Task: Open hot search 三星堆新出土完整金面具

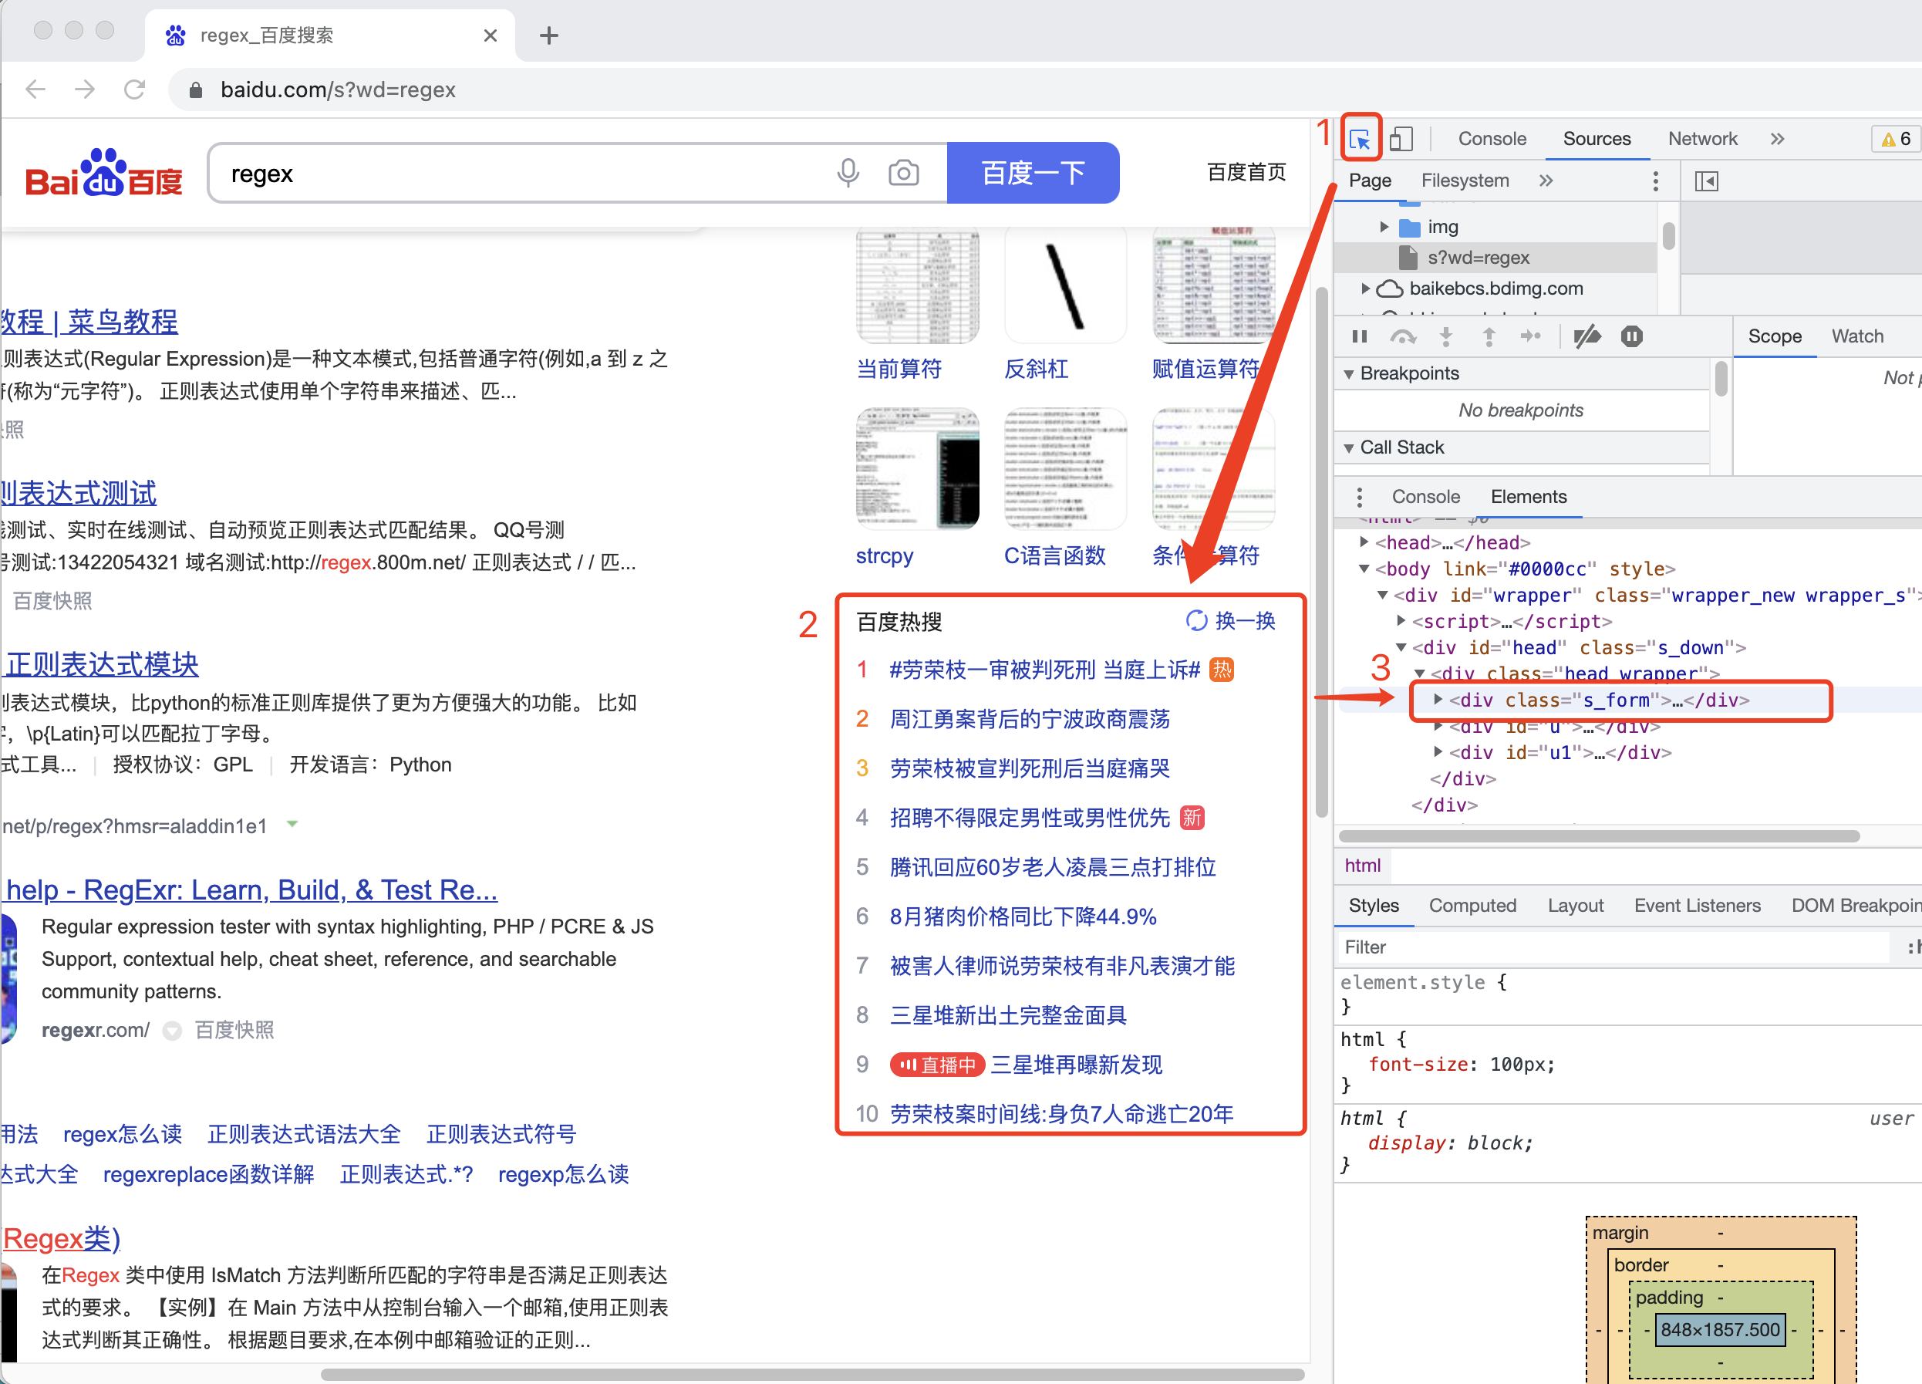Action: coord(1007,1015)
